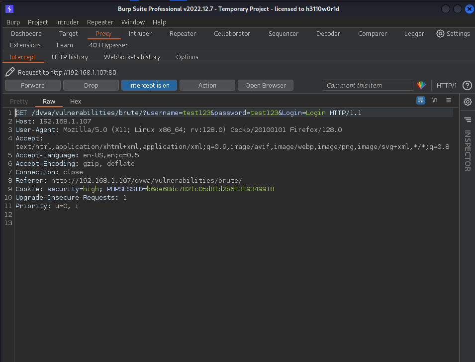Click the pencil edit target icon
Image resolution: width=475 pixels, height=362 pixels.
pyautogui.click(x=10, y=72)
